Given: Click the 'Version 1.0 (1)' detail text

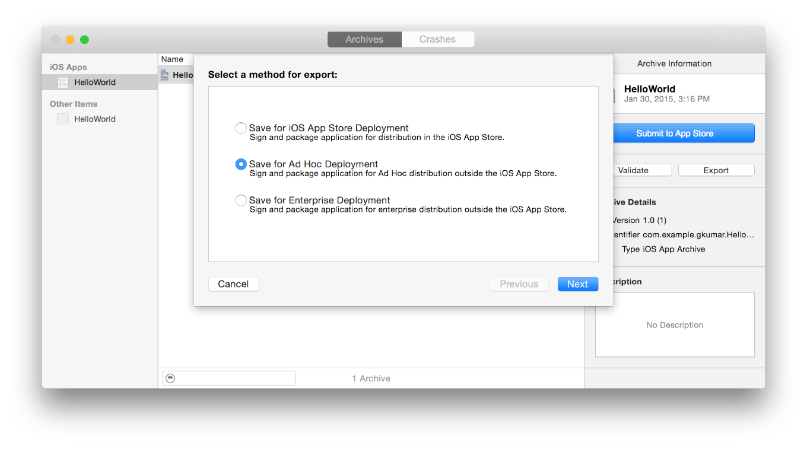Looking at the screenshot, I should click(640, 220).
